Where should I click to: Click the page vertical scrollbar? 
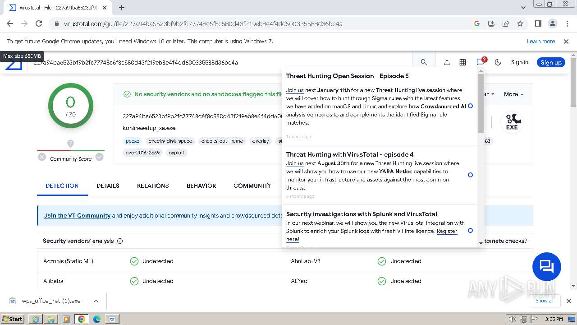tap(573, 83)
